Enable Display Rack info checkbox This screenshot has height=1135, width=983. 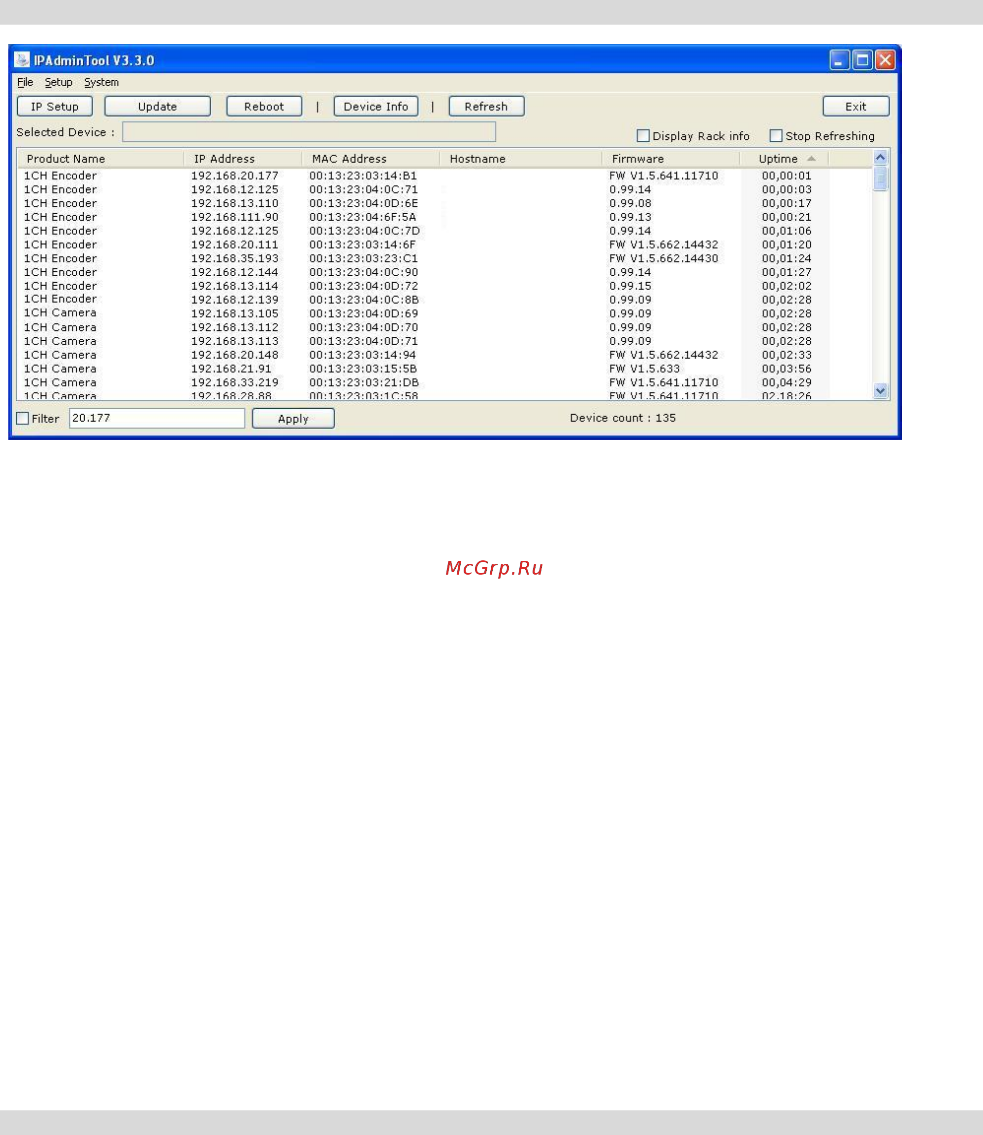[643, 135]
